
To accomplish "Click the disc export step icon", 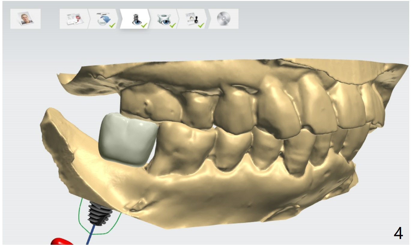I will 224,19.
